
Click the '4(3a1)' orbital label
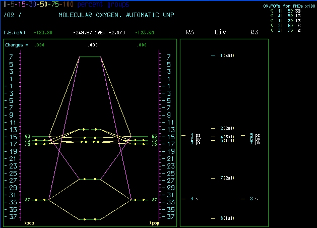click(x=227, y=137)
